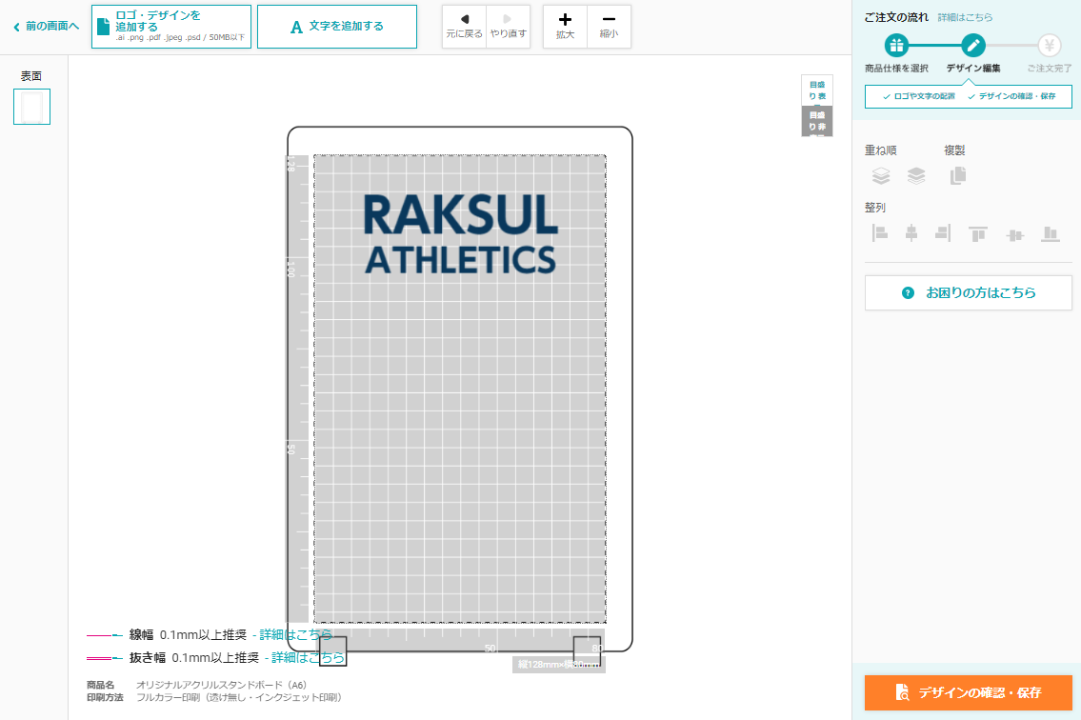
Task: Open 詳細はこちら next to ご注文の流れ
Action: pyautogui.click(x=965, y=17)
